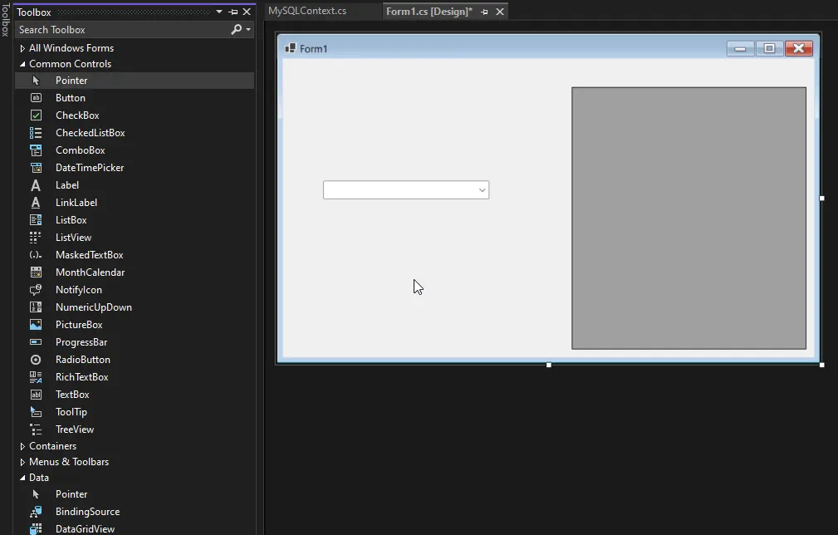
Task: Click the Search Toolbox input field
Action: click(x=122, y=30)
